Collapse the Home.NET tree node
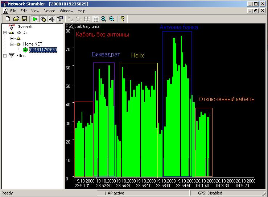 pyautogui.click(x=12, y=44)
